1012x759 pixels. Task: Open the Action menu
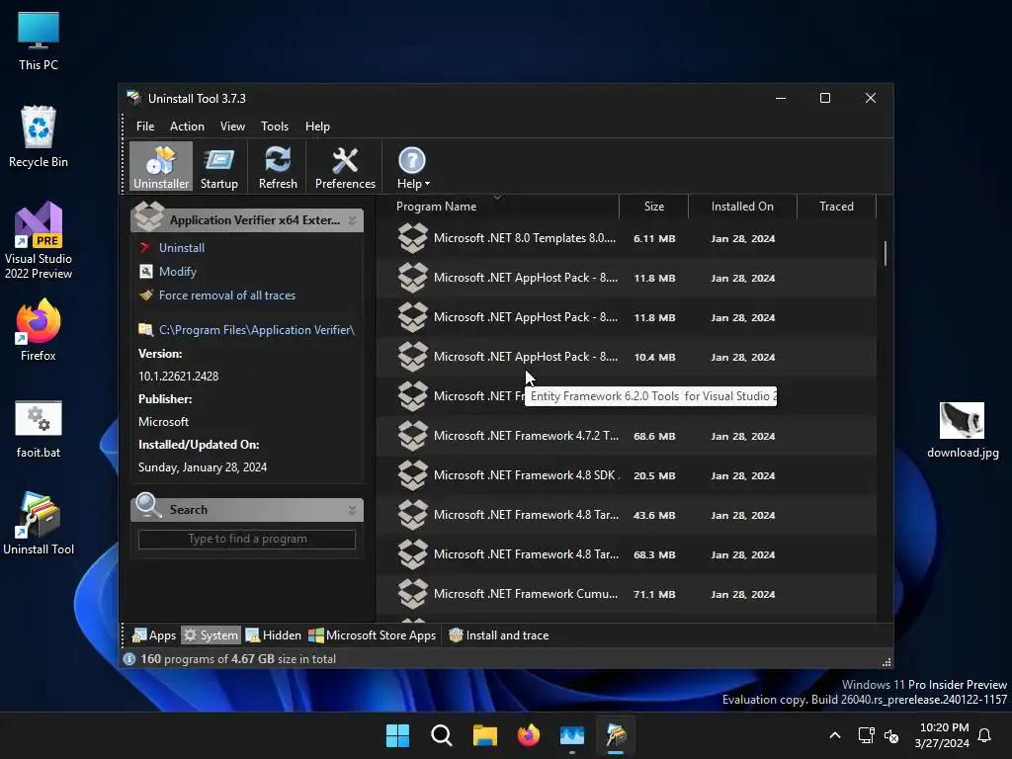coord(187,126)
